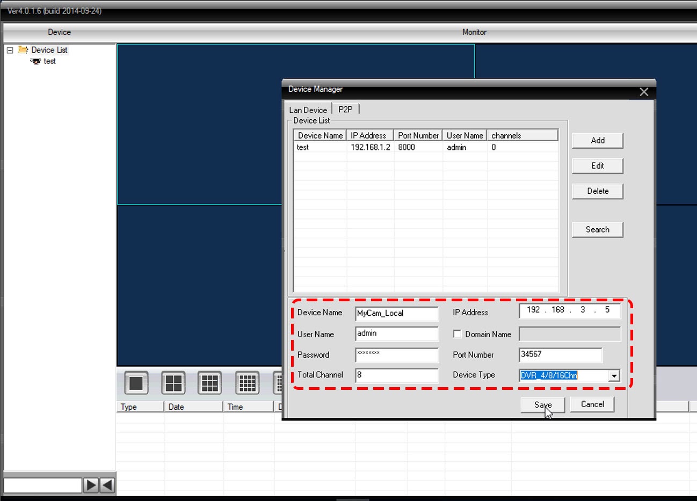Click the forward playback arrow at bottom left
Screen dimensions: 697x501
point(90,484)
